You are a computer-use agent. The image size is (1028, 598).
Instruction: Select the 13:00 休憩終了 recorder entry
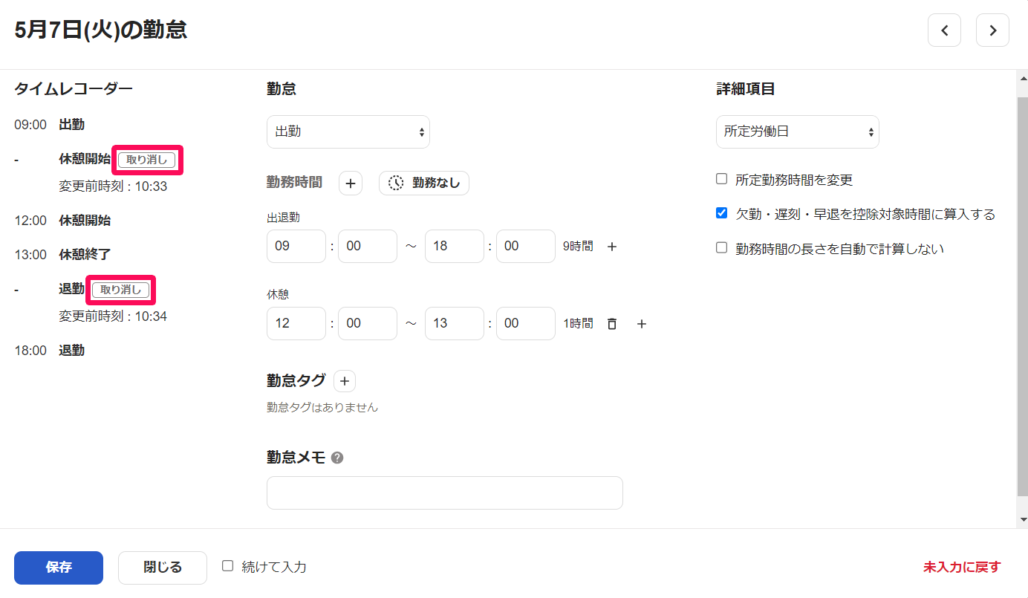(x=63, y=255)
